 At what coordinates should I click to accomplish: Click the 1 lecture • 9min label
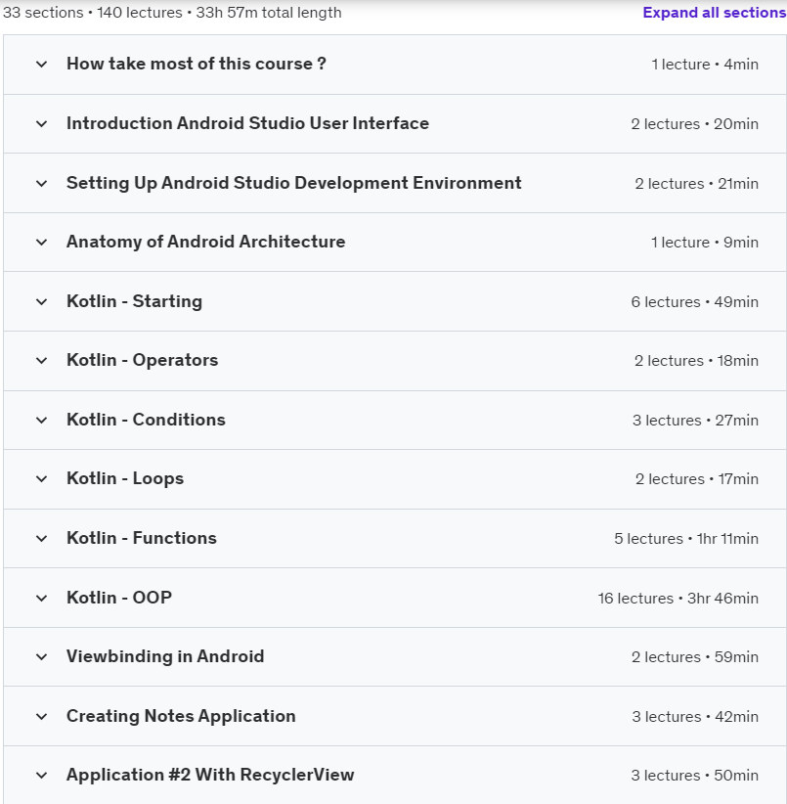click(705, 243)
